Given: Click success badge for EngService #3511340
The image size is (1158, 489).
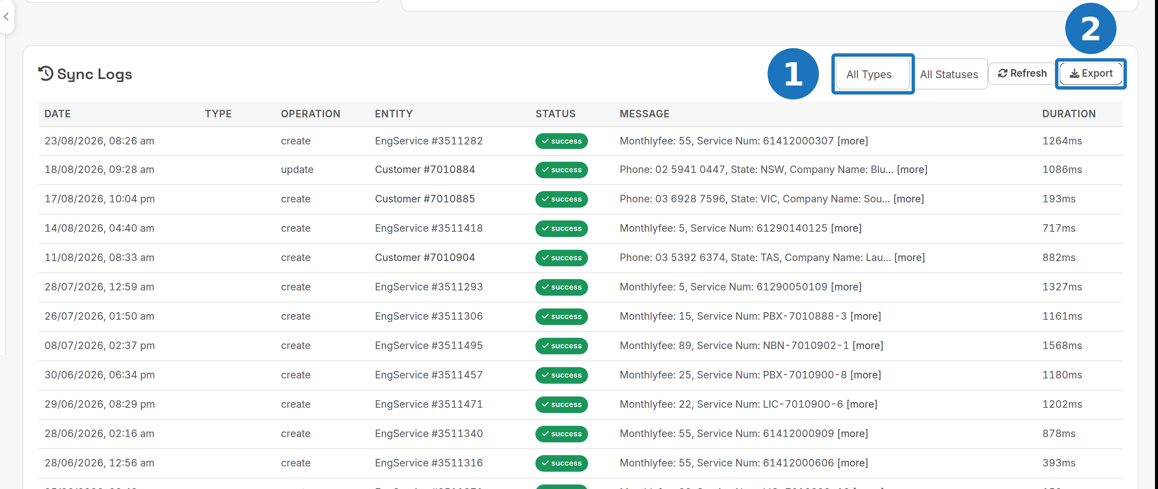Looking at the screenshot, I should click(x=561, y=434).
